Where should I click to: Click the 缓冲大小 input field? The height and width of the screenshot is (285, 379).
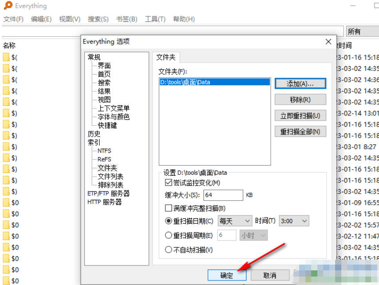223,194
